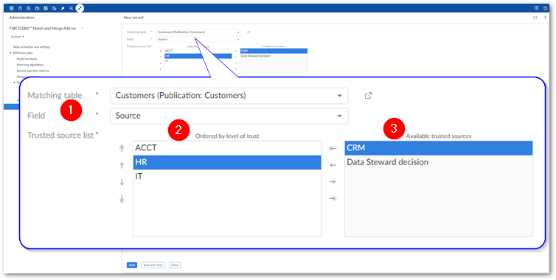This screenshot has height=280, width=556.
Task: Move HR up one level using single up arrow
Action: click(x=122, y=166)
